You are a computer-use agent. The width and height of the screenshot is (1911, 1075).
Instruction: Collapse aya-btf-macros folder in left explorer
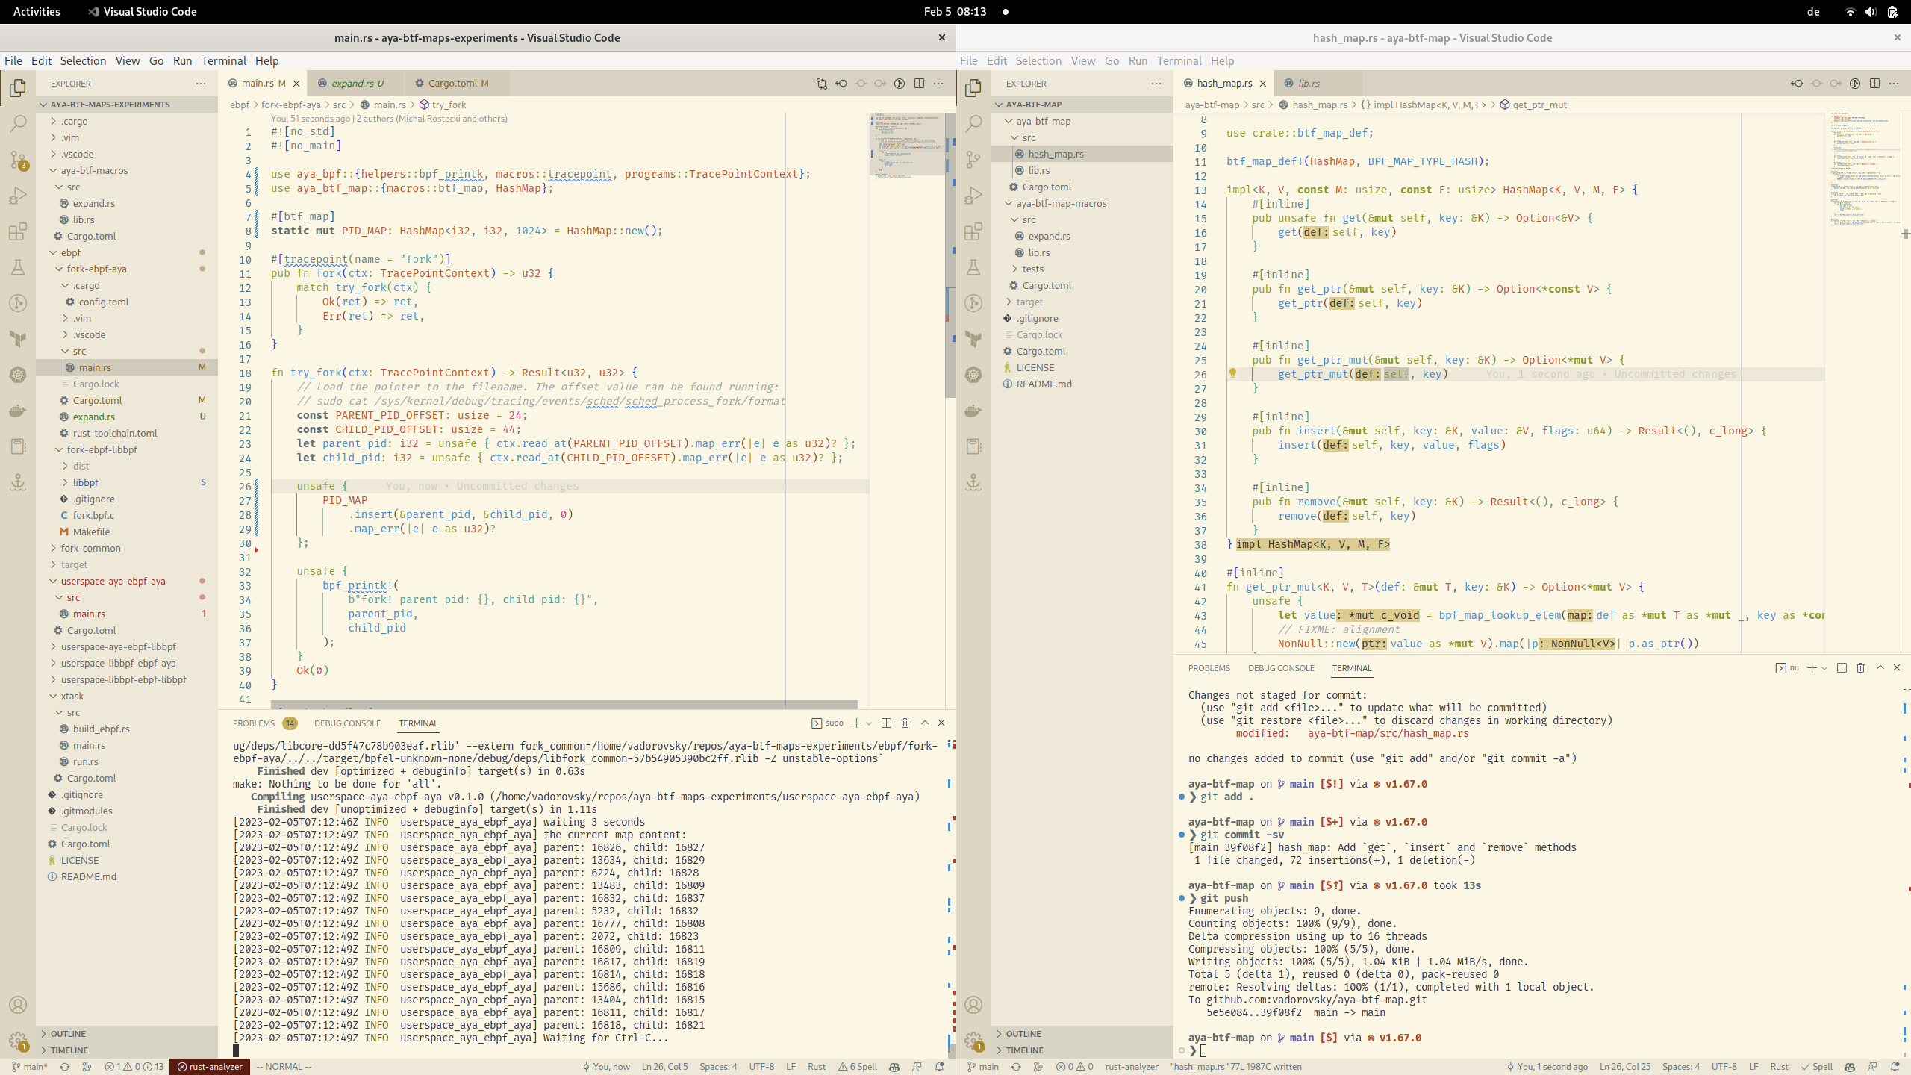point(126,170)
